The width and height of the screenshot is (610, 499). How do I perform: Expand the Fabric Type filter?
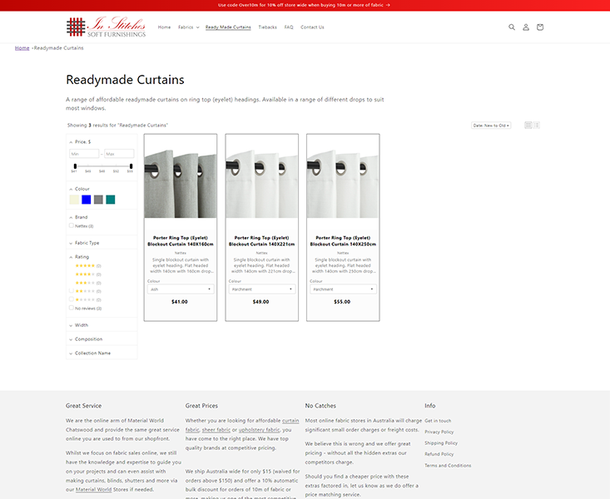coord(84,243)
